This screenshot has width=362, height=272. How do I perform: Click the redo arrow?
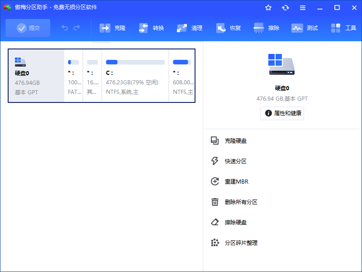point(76,28)
